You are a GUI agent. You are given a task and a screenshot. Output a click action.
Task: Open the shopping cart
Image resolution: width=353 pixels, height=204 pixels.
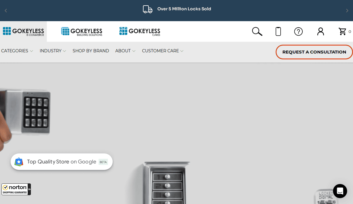coord(342,31)
